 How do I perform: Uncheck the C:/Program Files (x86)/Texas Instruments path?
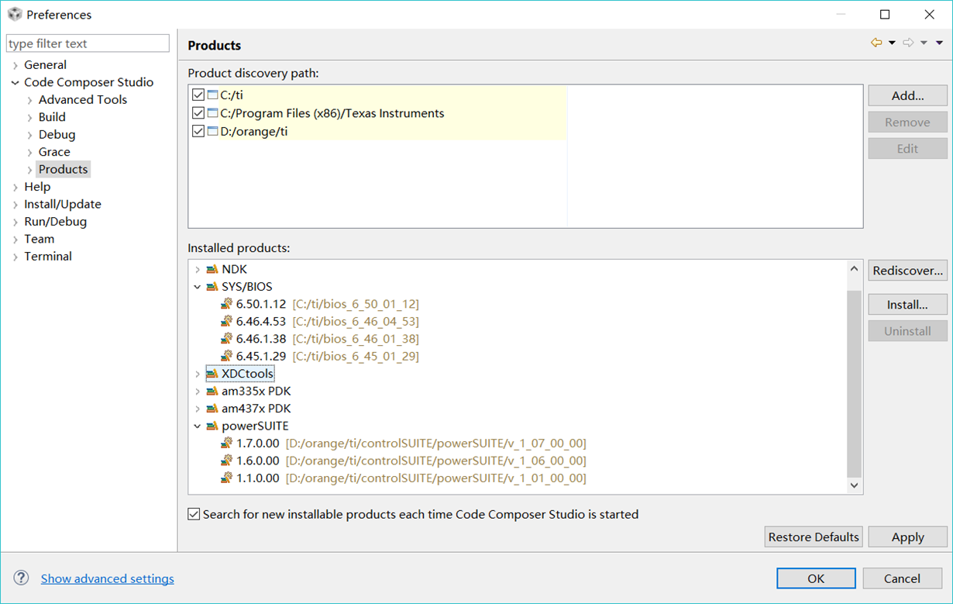click(198, 113)
